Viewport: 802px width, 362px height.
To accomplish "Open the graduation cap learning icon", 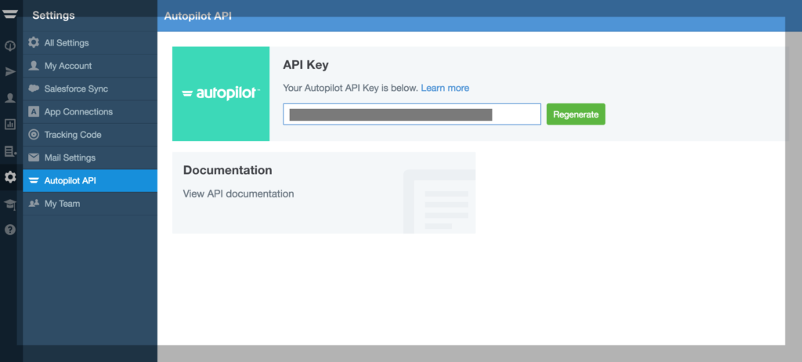I will 10,205.
